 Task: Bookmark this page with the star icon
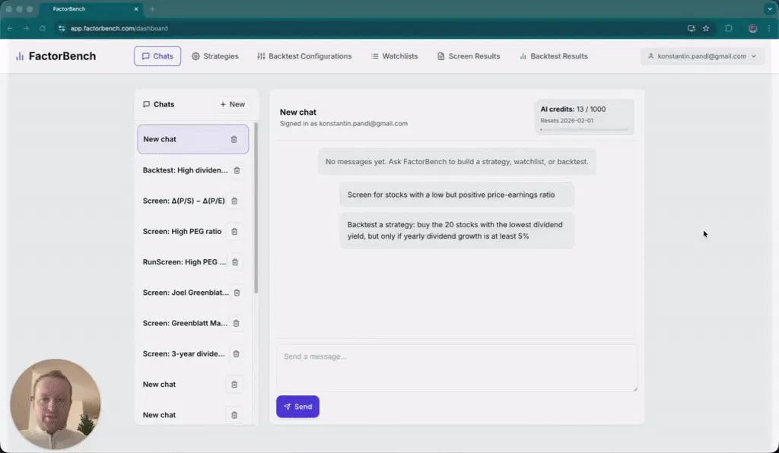click(x=706, y=28)
